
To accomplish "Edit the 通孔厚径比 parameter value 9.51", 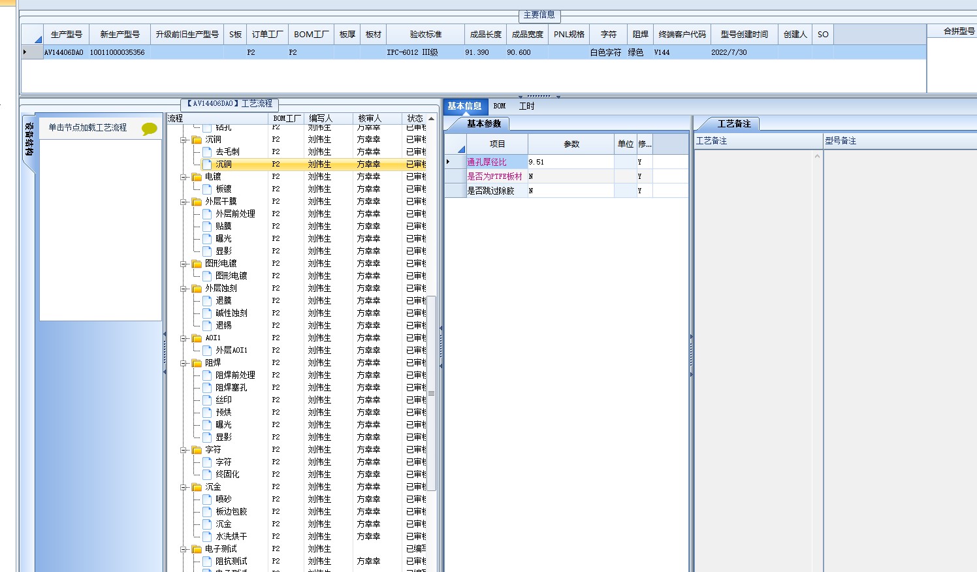I will coord(571,162).
